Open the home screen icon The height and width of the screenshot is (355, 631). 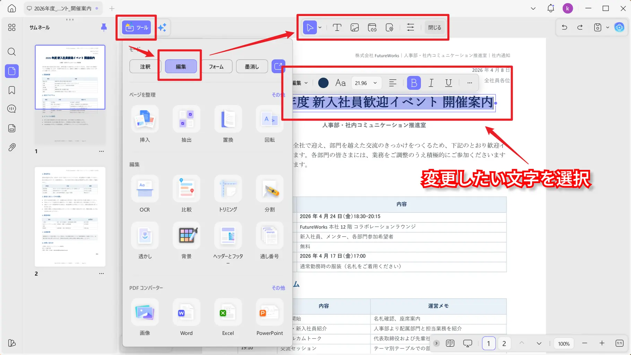point(12,9)
